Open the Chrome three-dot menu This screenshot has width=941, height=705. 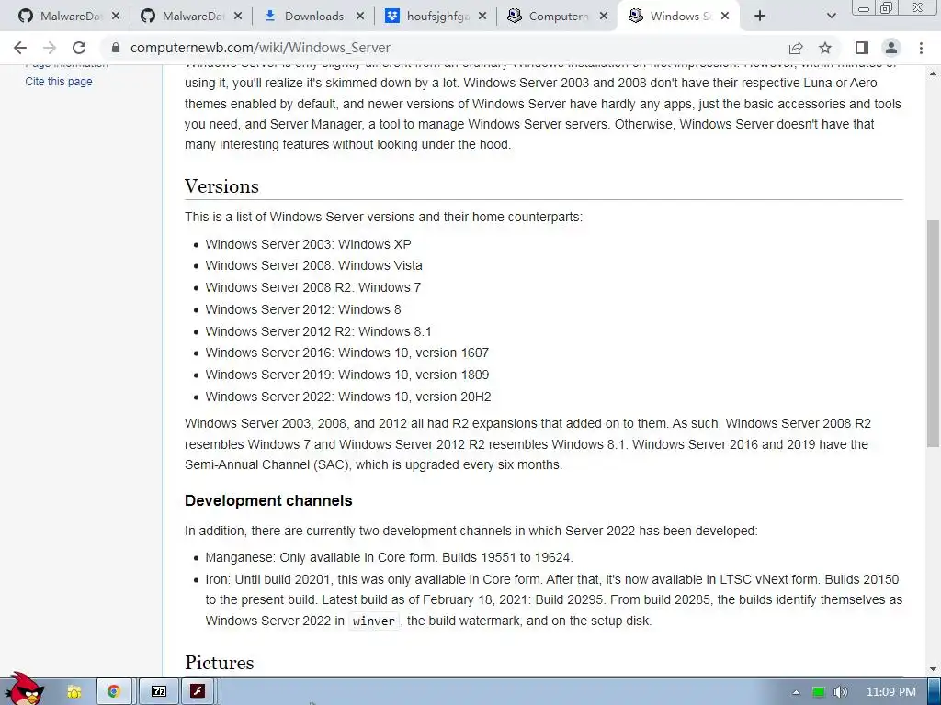tap(921, 48)
